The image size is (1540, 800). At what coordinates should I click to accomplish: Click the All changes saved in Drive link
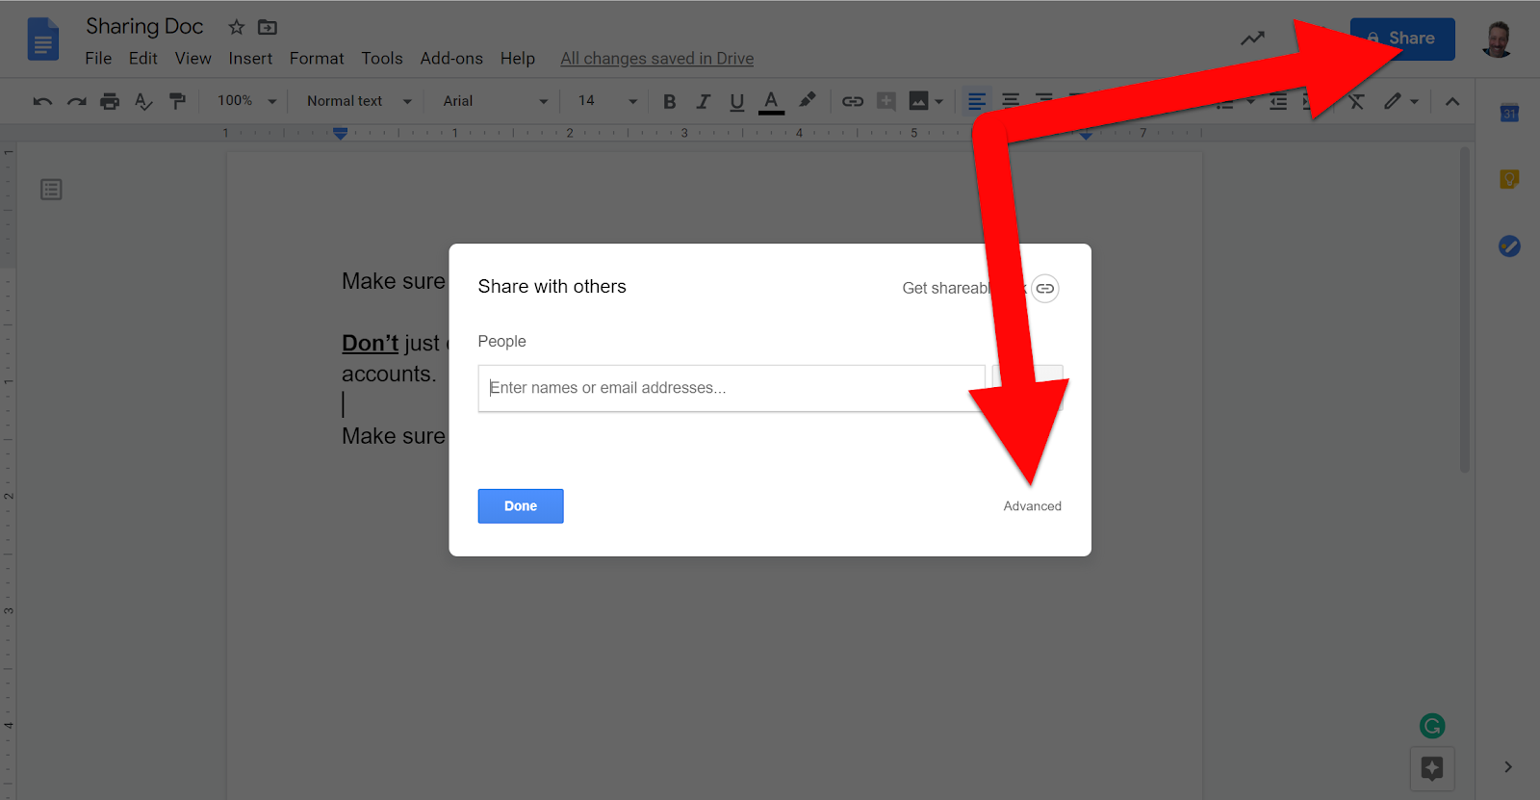coord(657,59)
